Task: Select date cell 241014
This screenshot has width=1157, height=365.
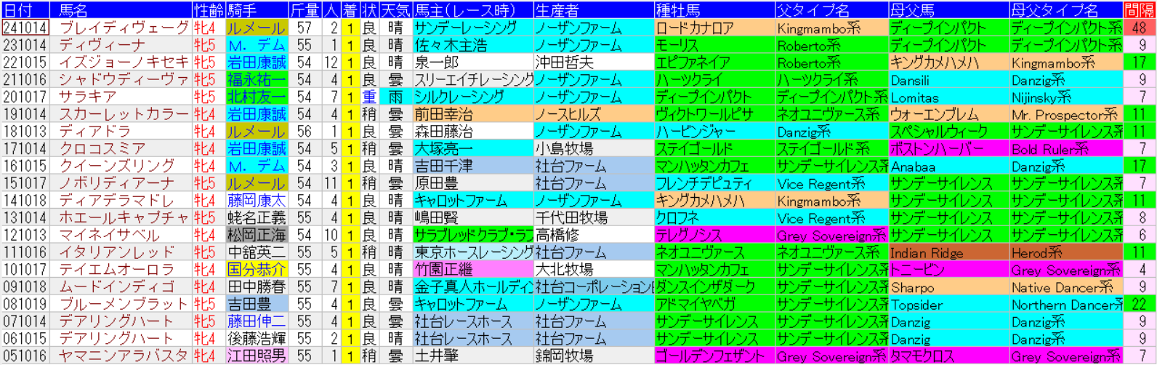Action: tap(25, 28)
